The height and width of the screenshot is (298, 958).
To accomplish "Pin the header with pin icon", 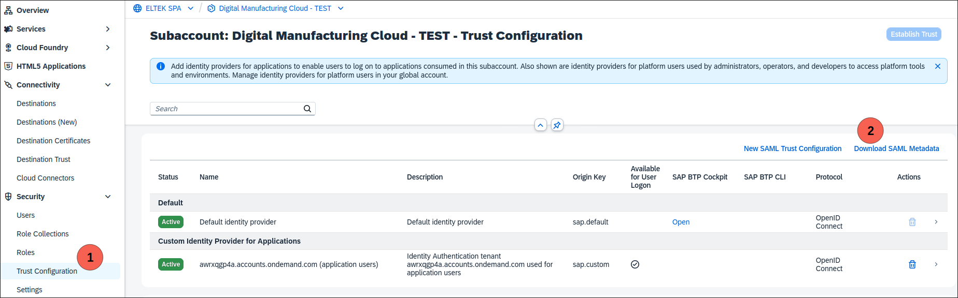I will [x=557, y=125].
